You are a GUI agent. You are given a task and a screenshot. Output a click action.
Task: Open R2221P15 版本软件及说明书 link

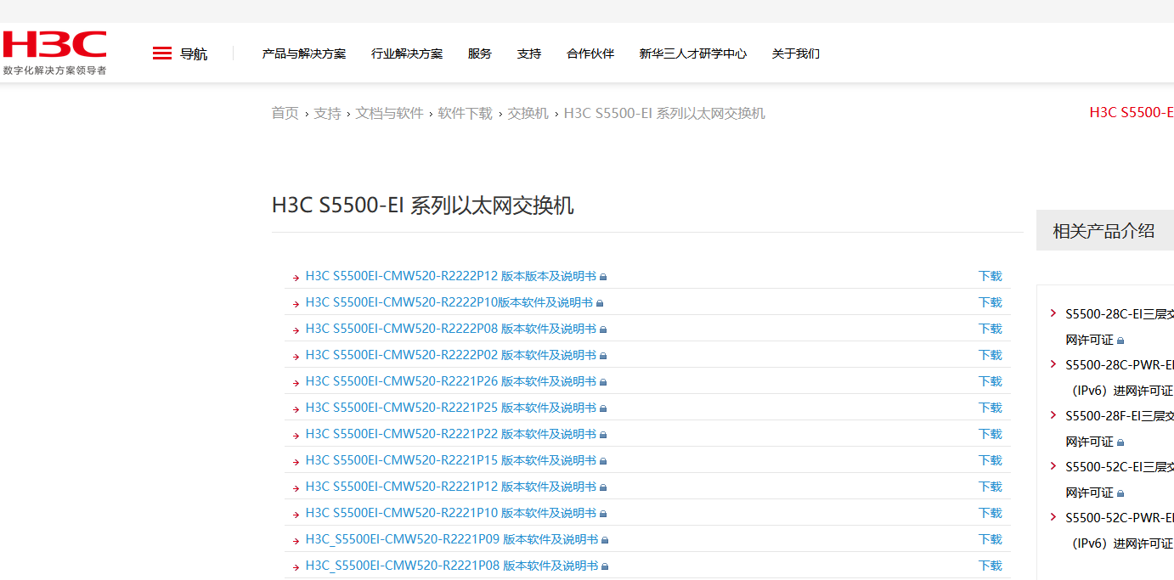tap(451, 460)
